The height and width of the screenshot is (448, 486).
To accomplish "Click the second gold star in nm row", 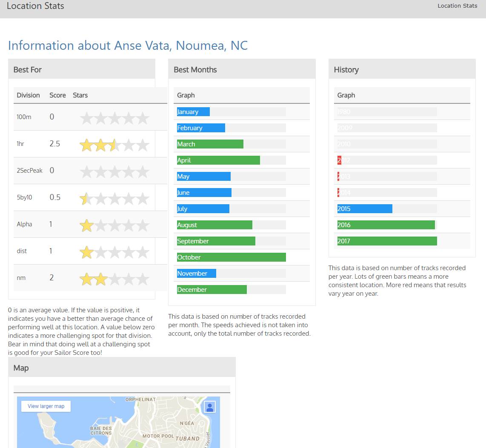I will (101, 279).
